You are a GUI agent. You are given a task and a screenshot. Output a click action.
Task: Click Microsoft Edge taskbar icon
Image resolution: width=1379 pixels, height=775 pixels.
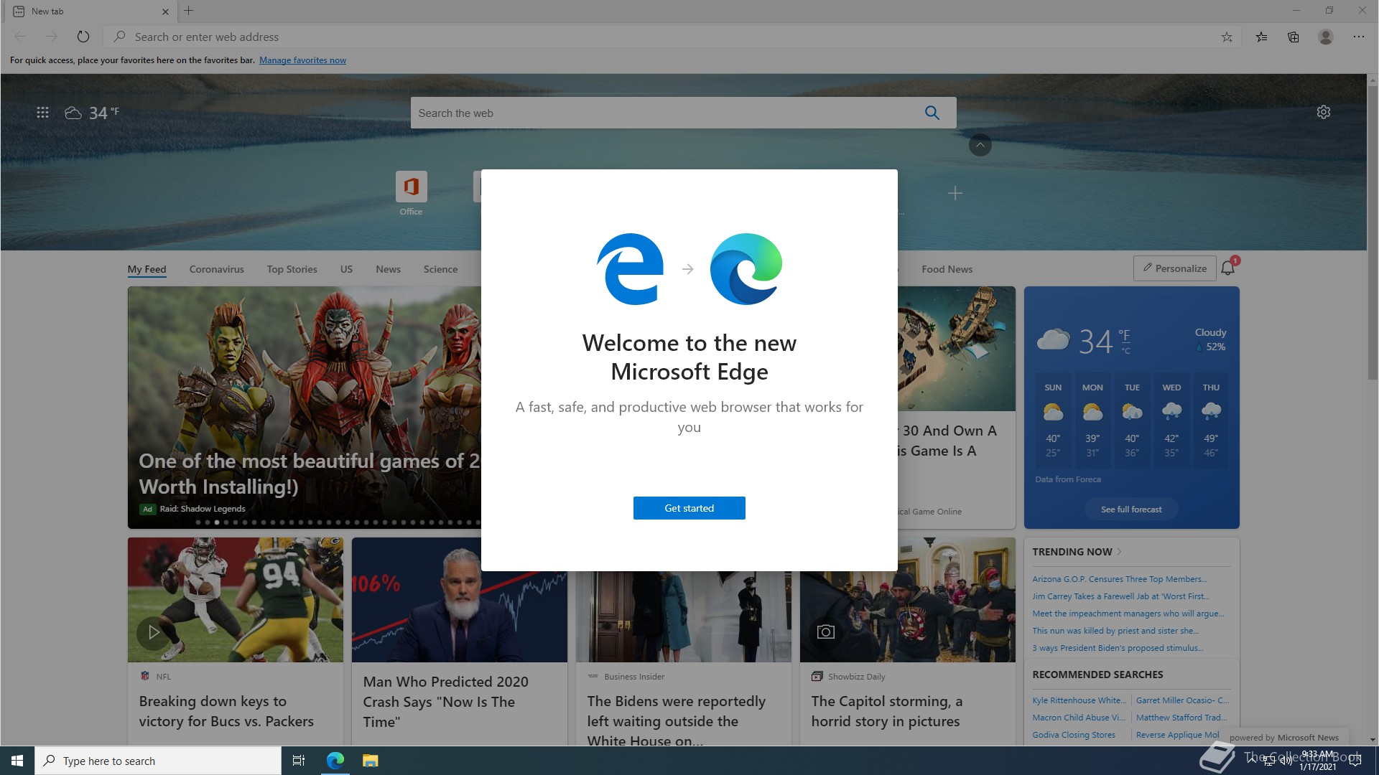335,761
